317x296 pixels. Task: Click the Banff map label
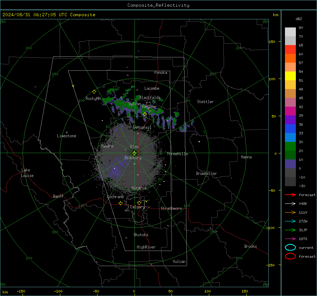point(58,196)
